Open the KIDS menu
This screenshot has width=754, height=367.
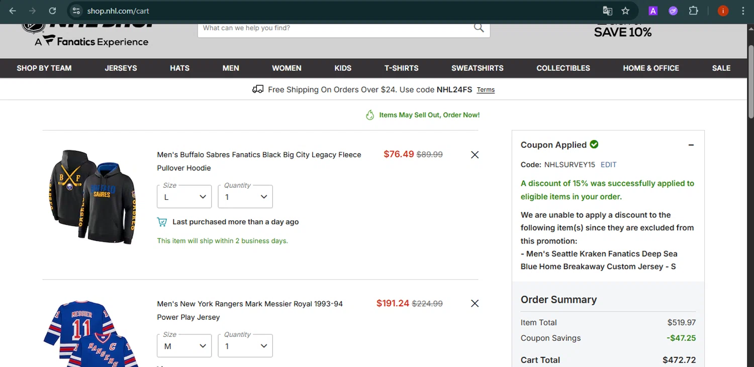(x=343, y=68)
